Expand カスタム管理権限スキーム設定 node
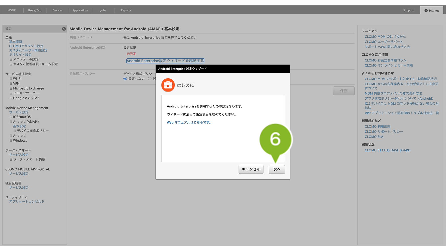This screenshot has height=251, width=446. pos(11,64)
